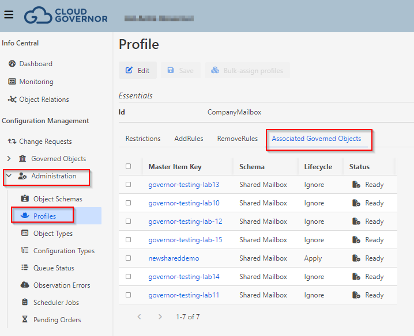Open the governor-testing-lab-15 link

pos(185,240)
